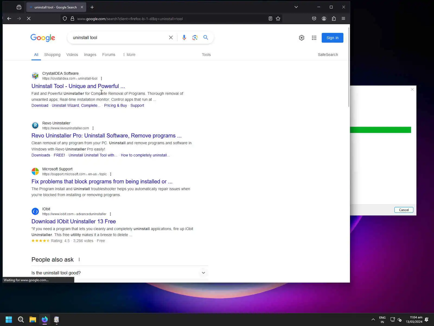The width and height of the screenshot is (434, 326).
Task: Open the Google apps grid
Action: click(314, 38)
